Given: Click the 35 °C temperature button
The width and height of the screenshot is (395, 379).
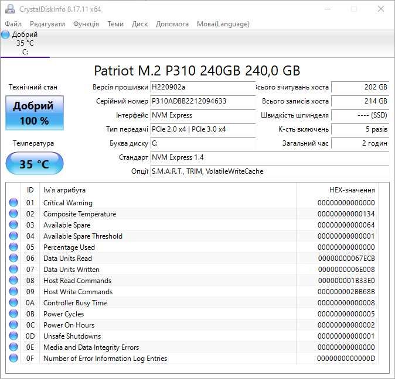Looking at the screenshot, I should (35, 164).
